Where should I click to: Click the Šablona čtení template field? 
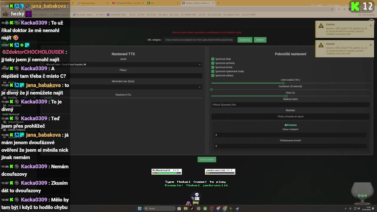pyautogui.click(x=290, y=105)
